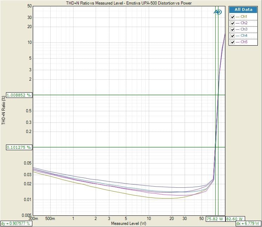
Task: Click the 0.101275 % horizontal cursor label
Action: pyautogui.click(x=19, y=147)
